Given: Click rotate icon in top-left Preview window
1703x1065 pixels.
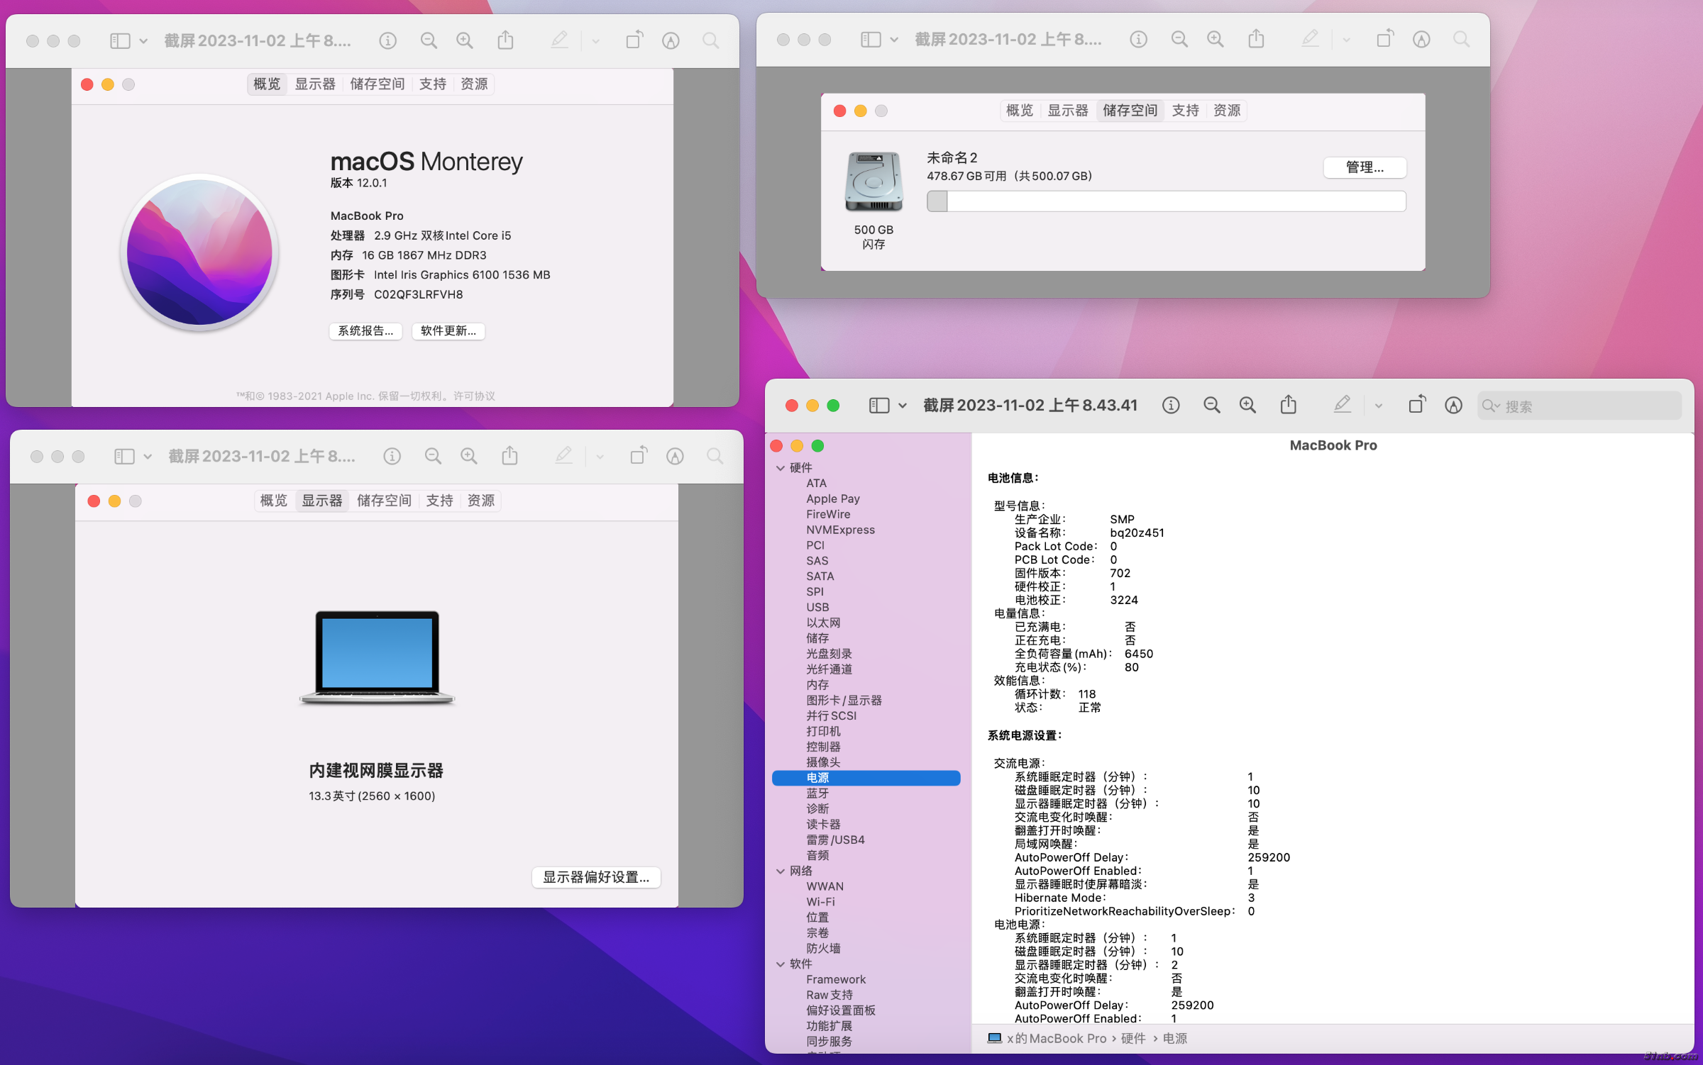Looking at the screenshot, I should (634, 40).
